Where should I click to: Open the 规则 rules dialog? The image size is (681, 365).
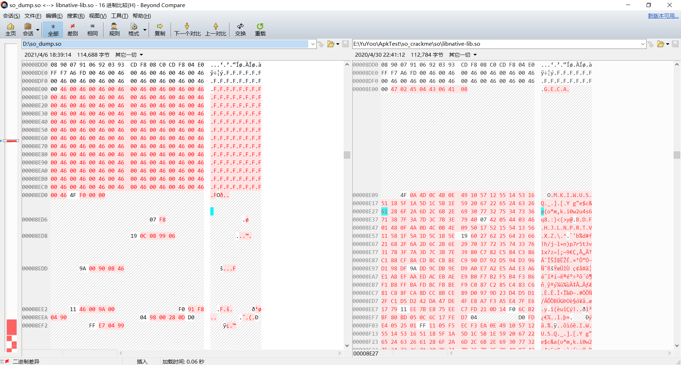coord(114,29)
